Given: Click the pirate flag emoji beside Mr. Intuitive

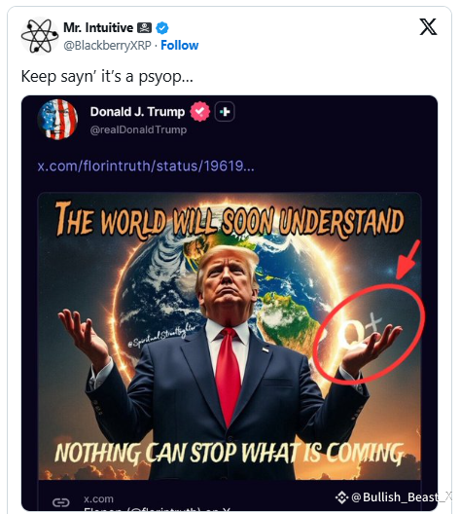Looking at the screenshot, I should click(x=144, y=28).
